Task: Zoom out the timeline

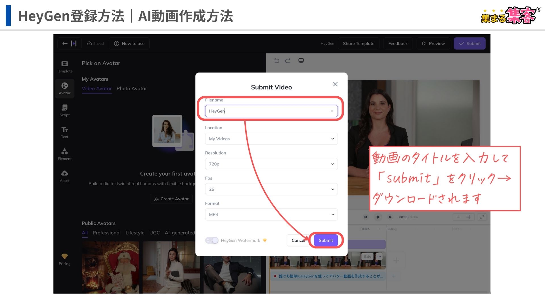Action: (x=458, y=217)
